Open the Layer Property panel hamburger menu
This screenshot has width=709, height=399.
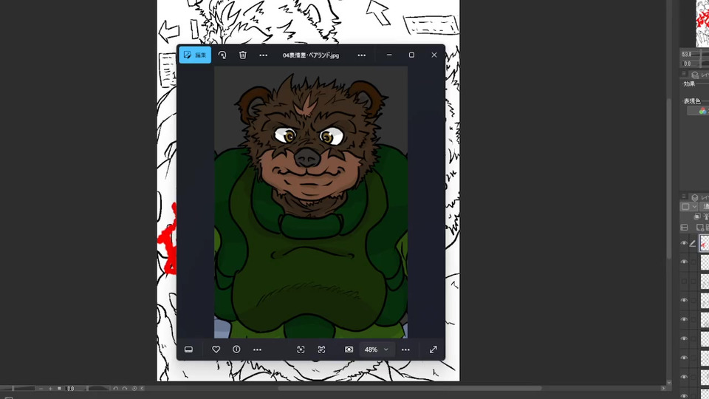coord(684,74)
